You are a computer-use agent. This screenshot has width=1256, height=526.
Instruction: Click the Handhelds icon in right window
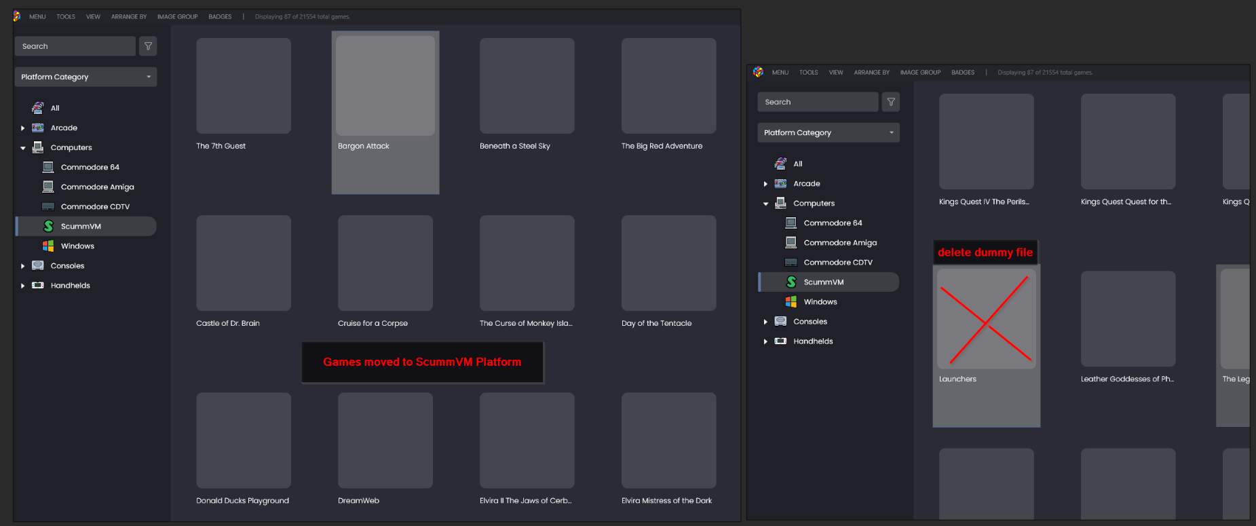pyautogui.click(x=781, y=341)
